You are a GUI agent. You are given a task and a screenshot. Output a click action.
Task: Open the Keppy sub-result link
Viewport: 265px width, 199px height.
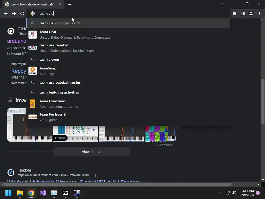(19, 71)
